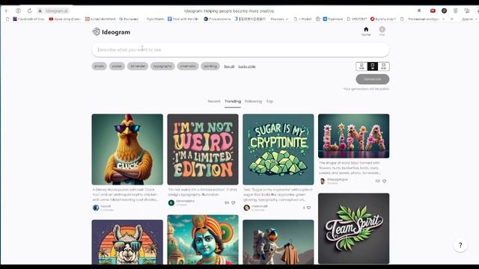Switch to the Following tab
Image resolution: width=479 pixels, height=269 pixels.
pos(253,102)
